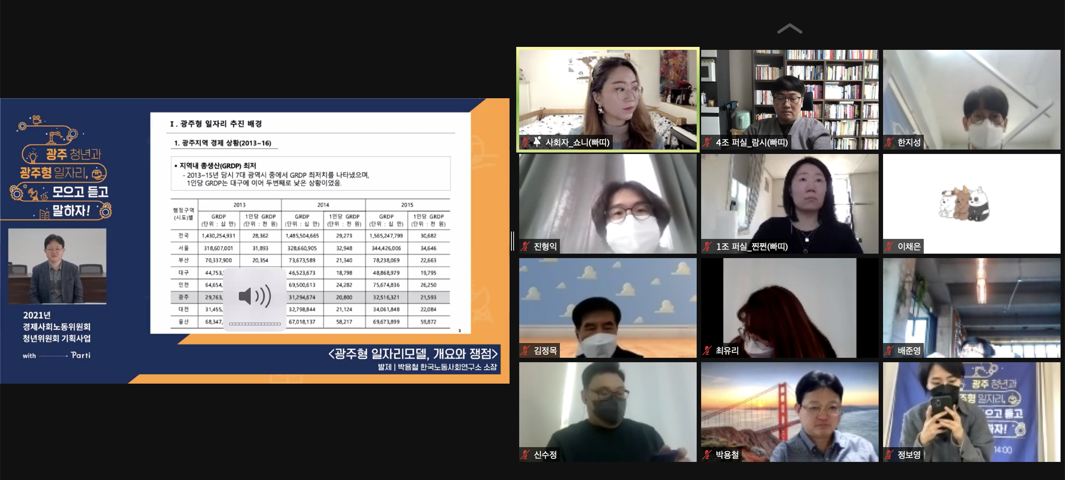Click the 4조 퍼실_람시(빠띠) name label
Image resolution: width=1065 pixels, height=480 pixels.
pyautogui.click(x=752, y=143)
